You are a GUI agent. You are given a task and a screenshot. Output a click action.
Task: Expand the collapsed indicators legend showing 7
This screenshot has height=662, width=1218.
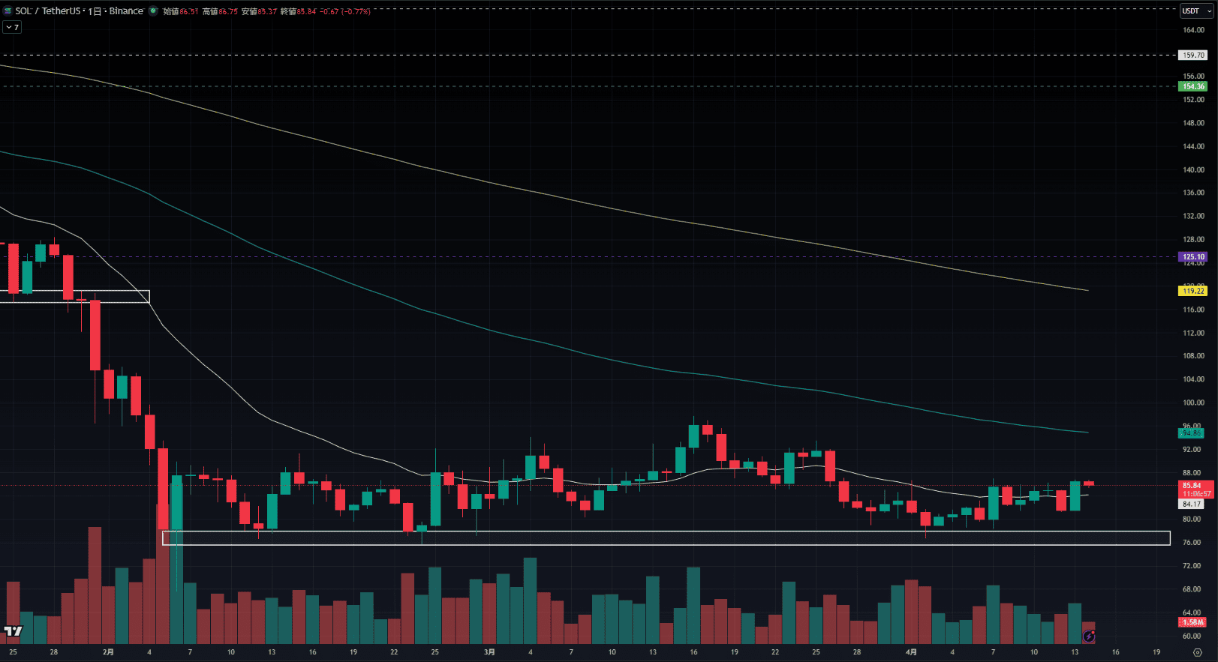point(12,27)
